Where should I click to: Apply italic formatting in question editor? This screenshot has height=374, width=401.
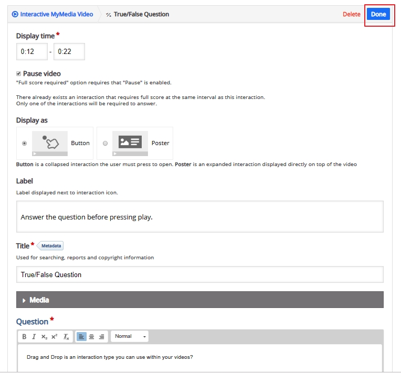click(x=34, y=336)
